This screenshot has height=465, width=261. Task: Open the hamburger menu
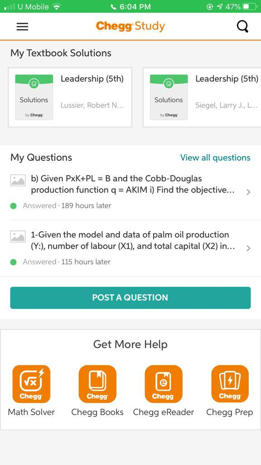[x=22, y=27]
